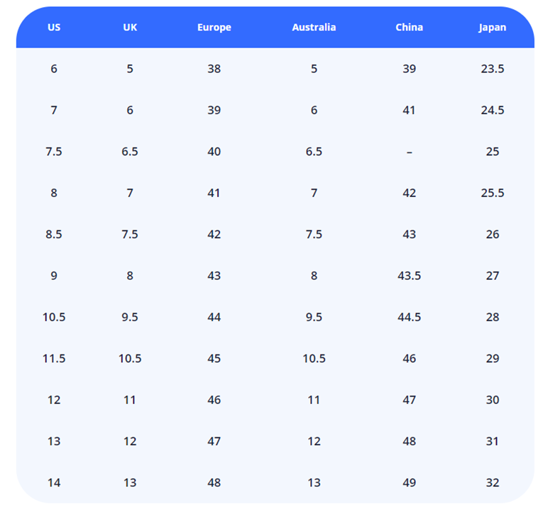
Task: Select Australia column 10.5 cell
Action: (x=314, y=359)
